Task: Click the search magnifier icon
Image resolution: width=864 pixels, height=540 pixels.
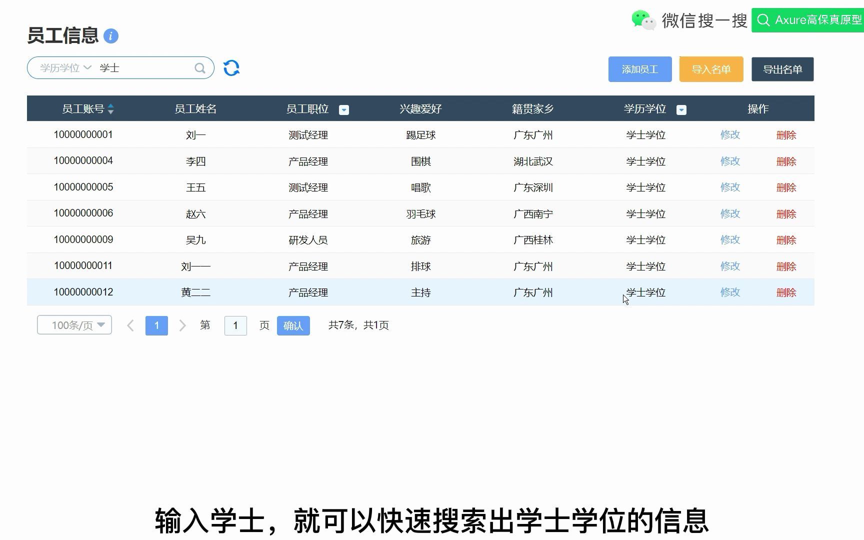Action: (x=199, y=68)
